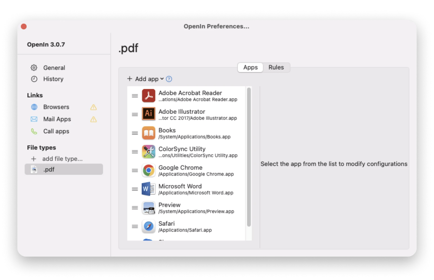Click the app list vertical scrollbar
The height and width of the screenshot is (280, 434).
pos(249,157)
